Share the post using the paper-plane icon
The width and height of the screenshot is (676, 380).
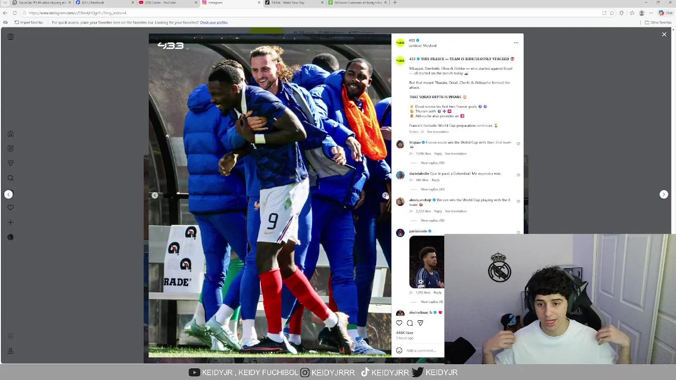420,323
